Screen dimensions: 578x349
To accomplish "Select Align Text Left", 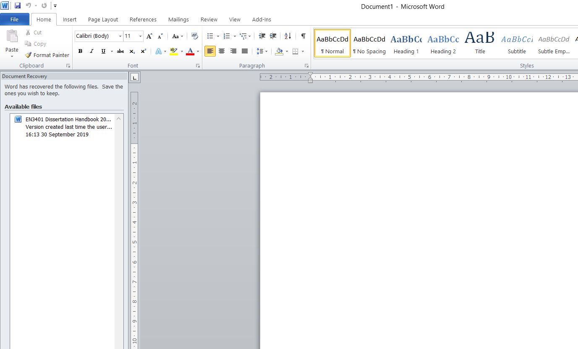I will tap(210, 51).
